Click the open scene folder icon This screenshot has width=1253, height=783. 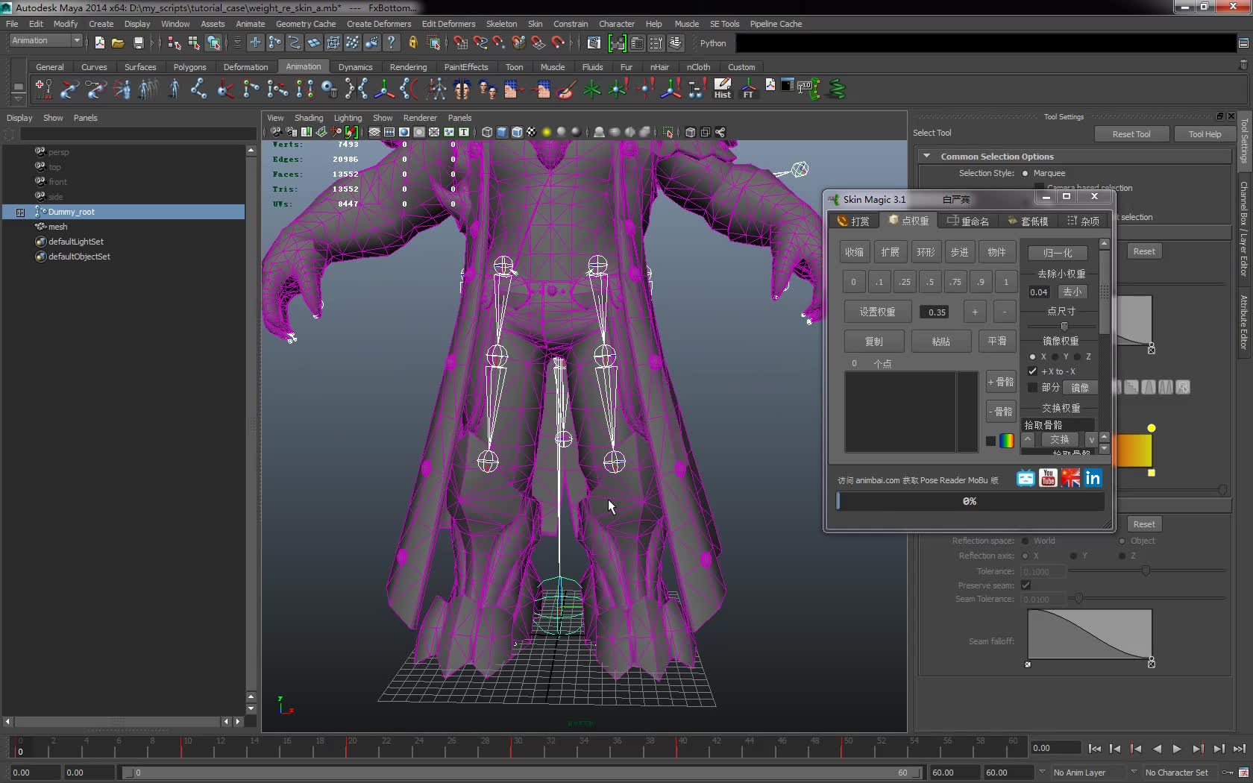(118, 43)
